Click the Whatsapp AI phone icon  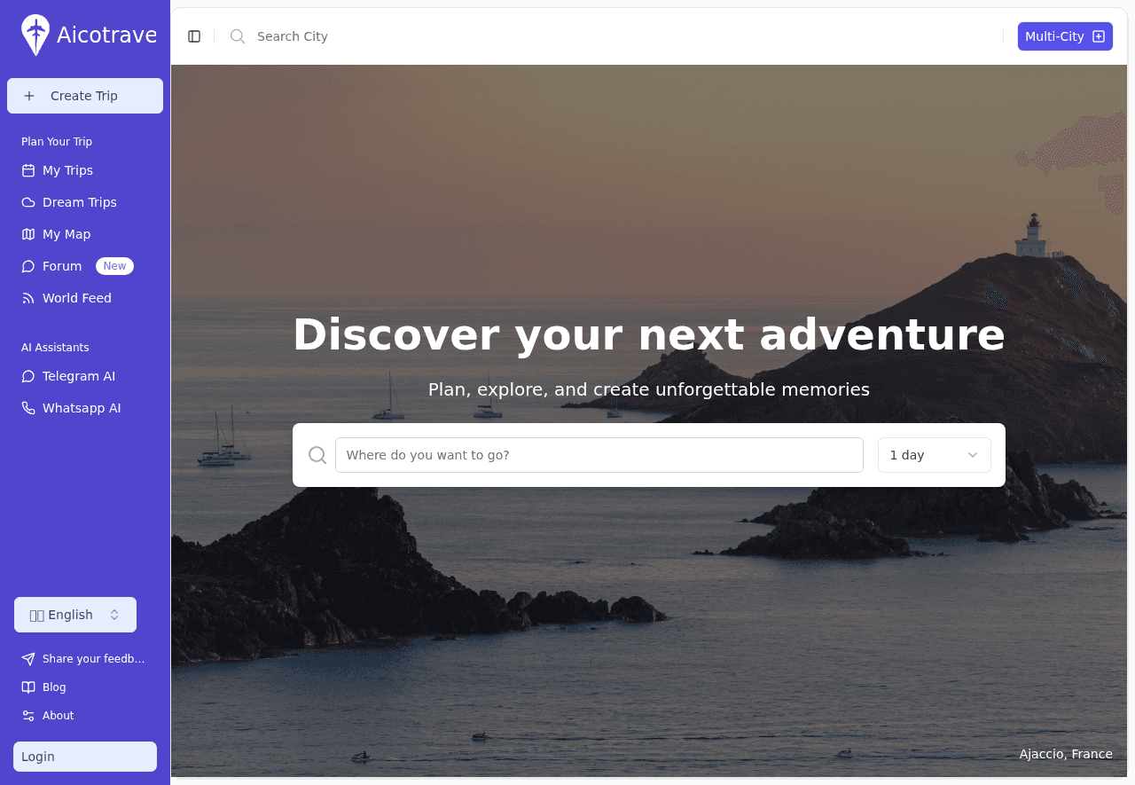point(28,408)
